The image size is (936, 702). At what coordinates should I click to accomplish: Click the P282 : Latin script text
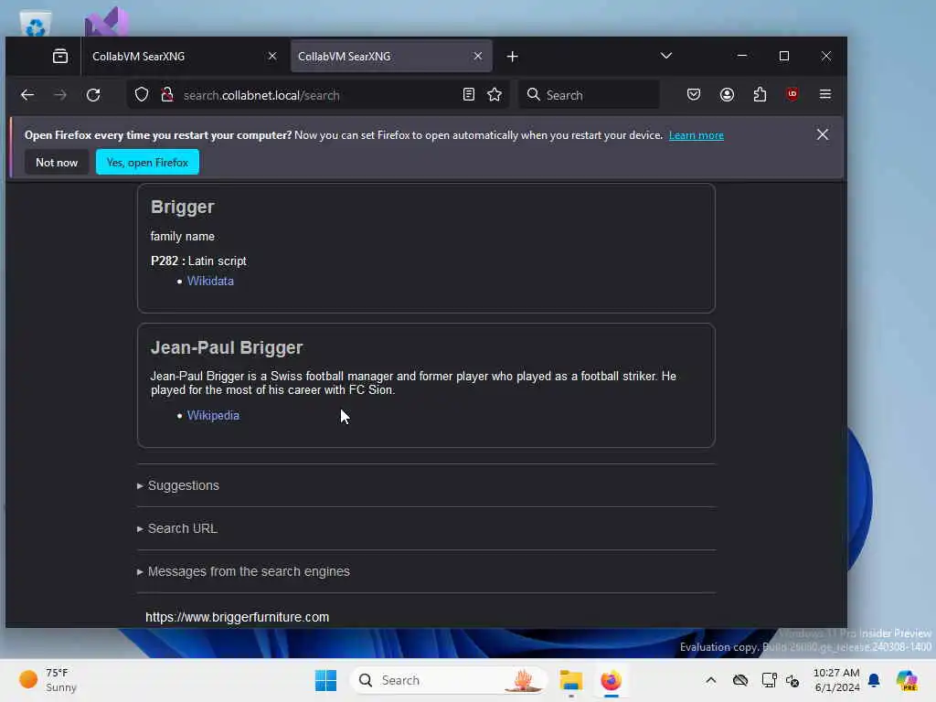[198, 261]
